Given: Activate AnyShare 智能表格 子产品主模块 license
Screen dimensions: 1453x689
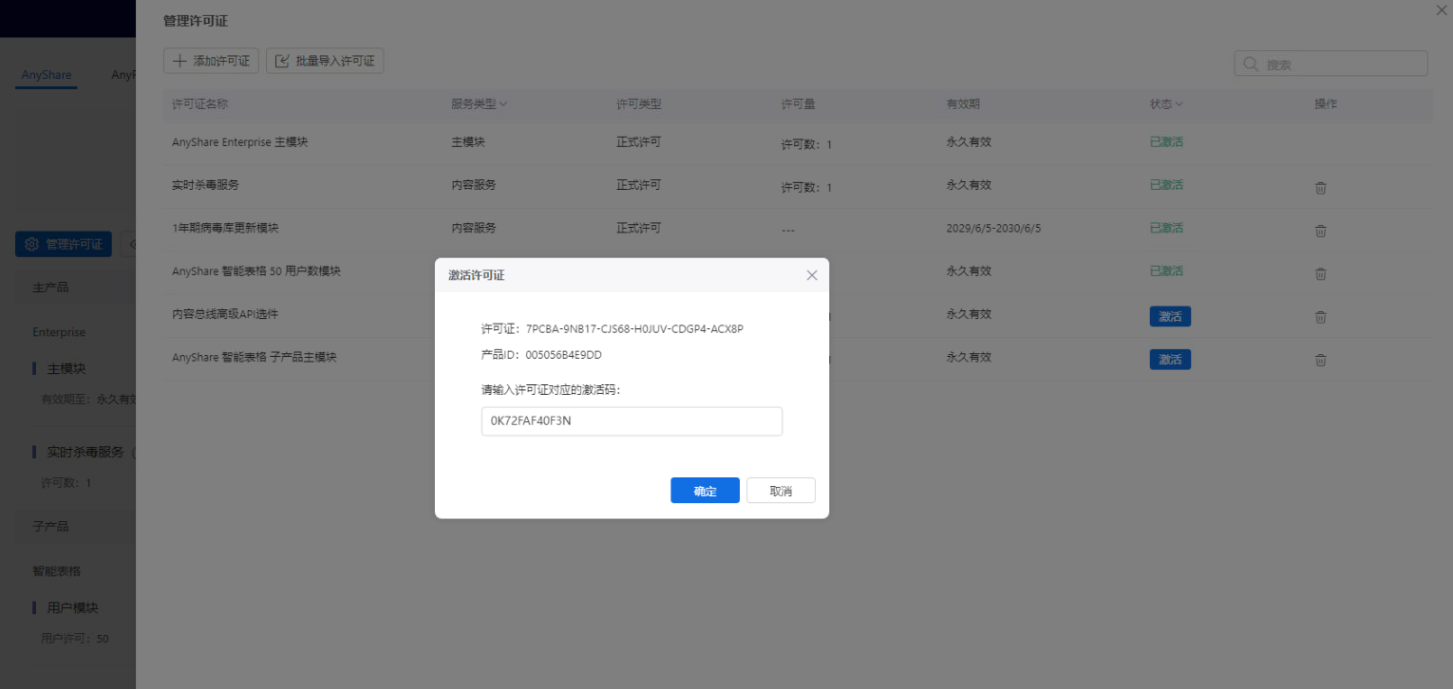Looking at the screenshot, I should [1170, 359].
